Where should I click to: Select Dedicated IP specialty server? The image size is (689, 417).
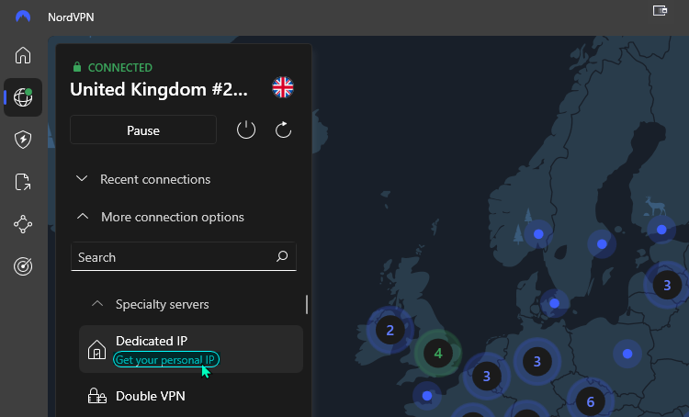pyautogui.click(x=191, y=349)
